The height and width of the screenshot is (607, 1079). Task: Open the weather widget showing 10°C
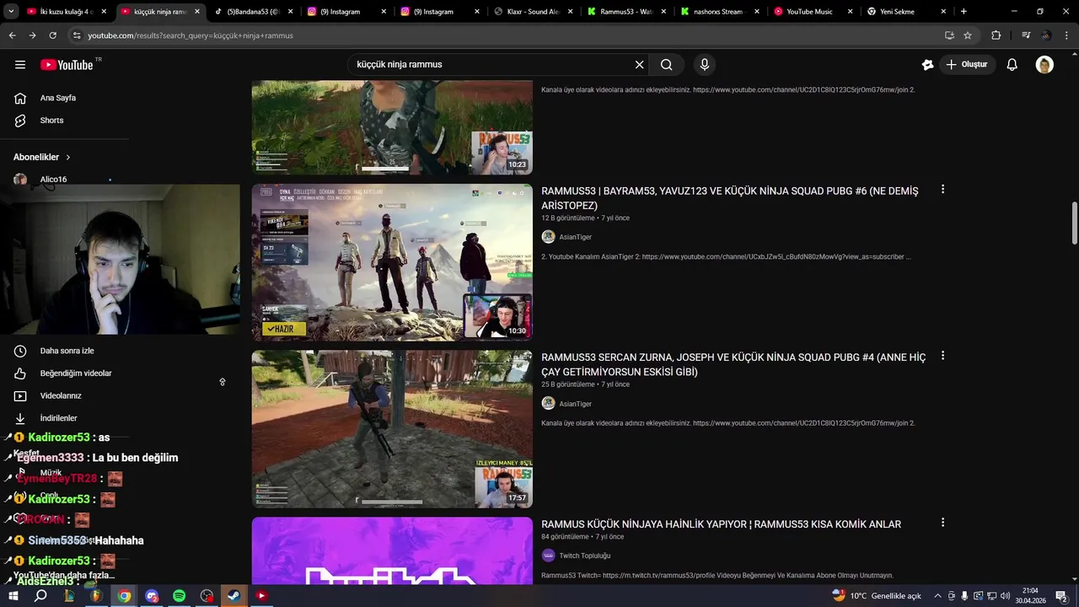click(877, 596)
